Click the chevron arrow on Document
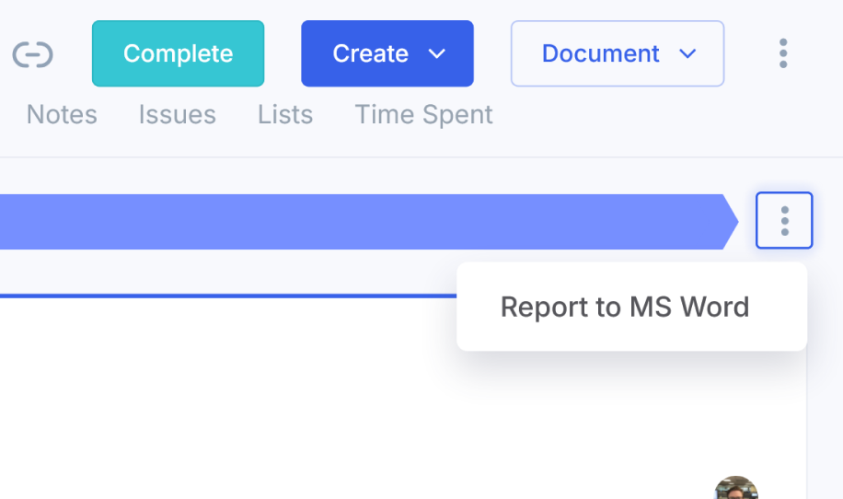 point(687,53)
